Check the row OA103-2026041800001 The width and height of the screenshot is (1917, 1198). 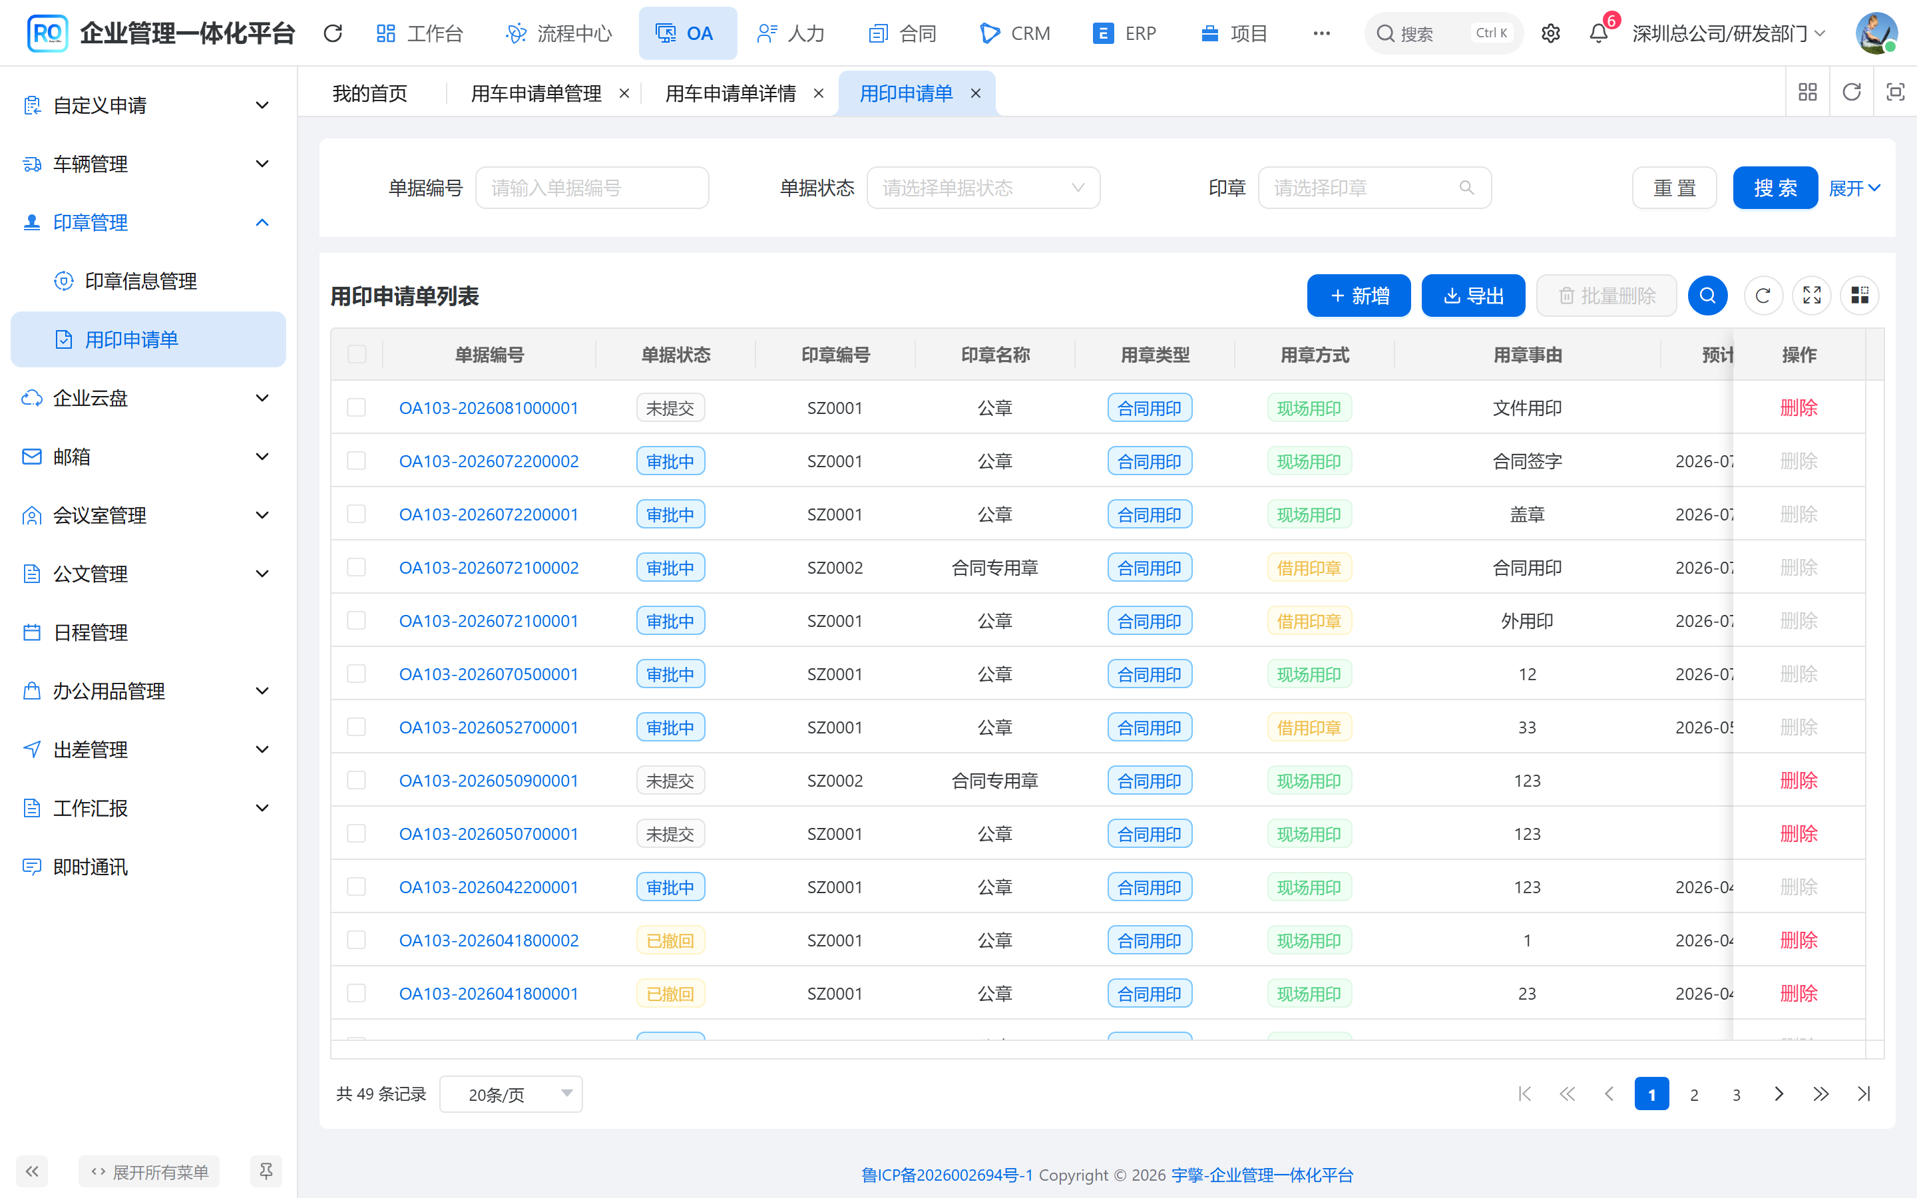point(357,994)
